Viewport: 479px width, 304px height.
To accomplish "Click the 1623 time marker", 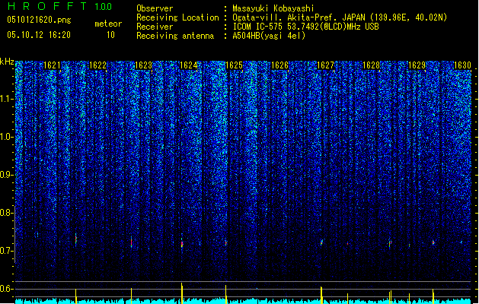I will [x=143, y=65].
